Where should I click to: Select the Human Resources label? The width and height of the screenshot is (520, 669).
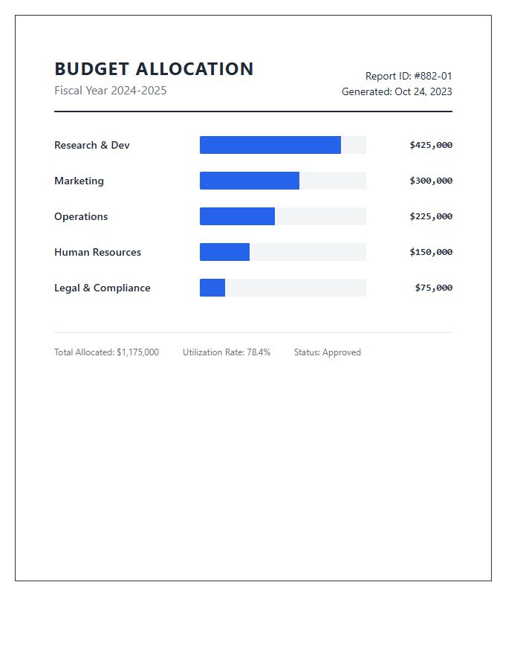click(97, 252)
